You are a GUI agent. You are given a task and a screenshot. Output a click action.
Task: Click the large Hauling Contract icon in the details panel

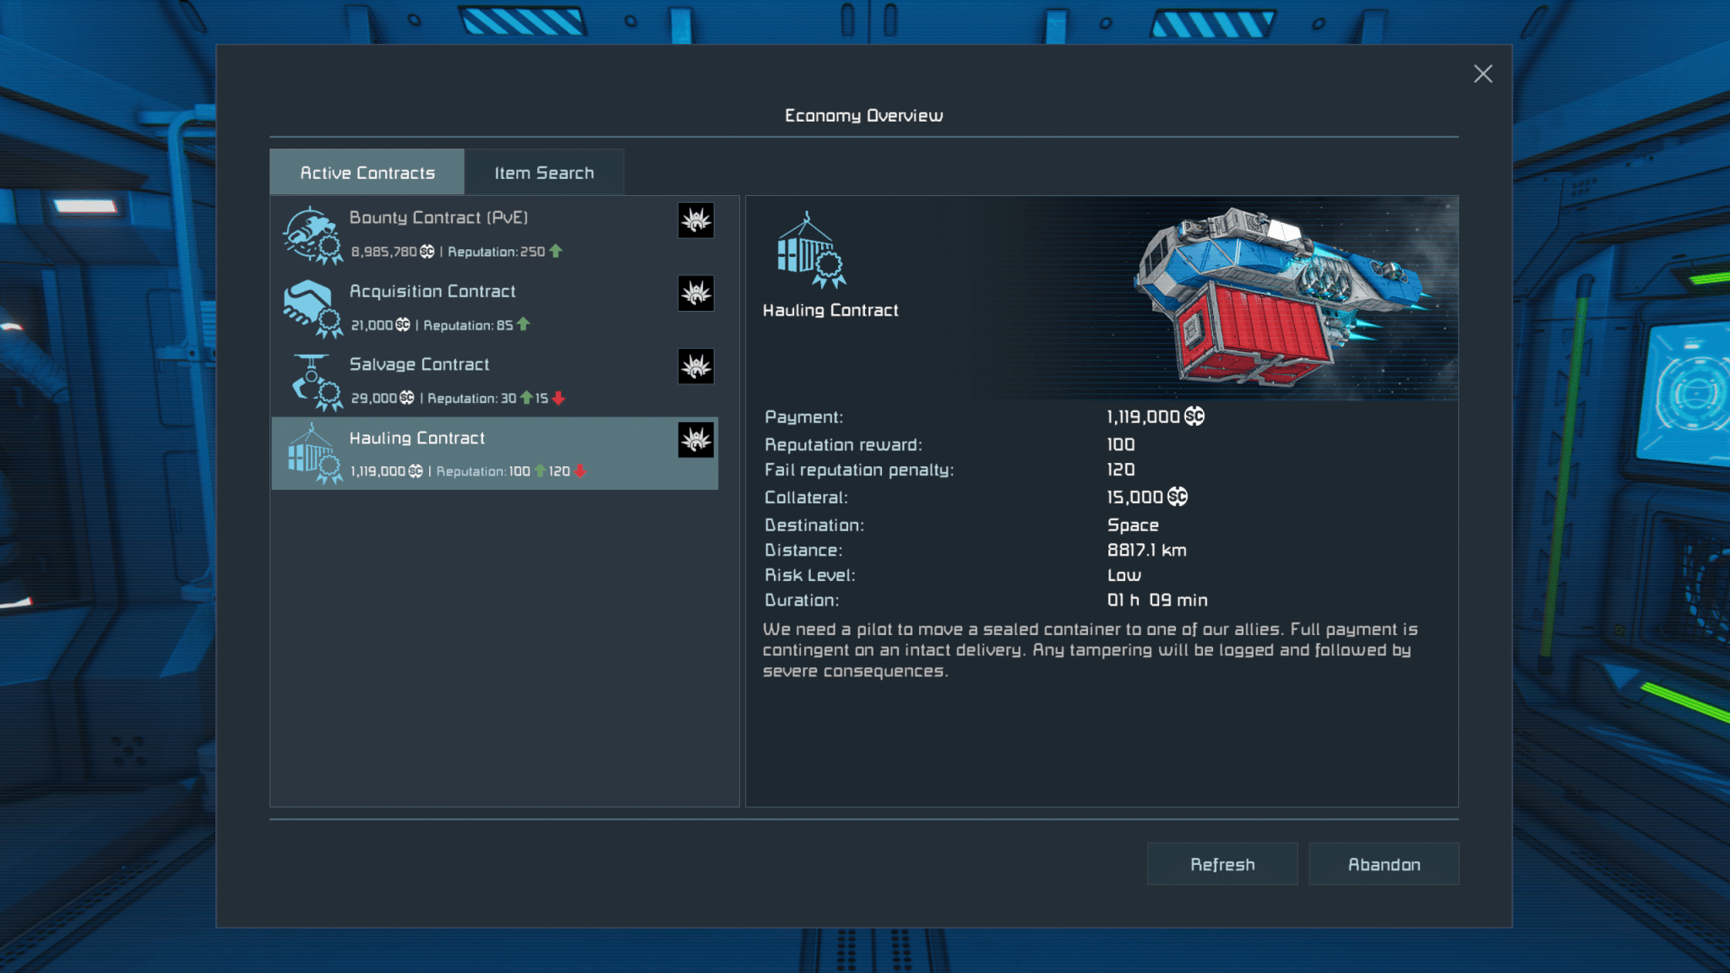coord(811,250)
